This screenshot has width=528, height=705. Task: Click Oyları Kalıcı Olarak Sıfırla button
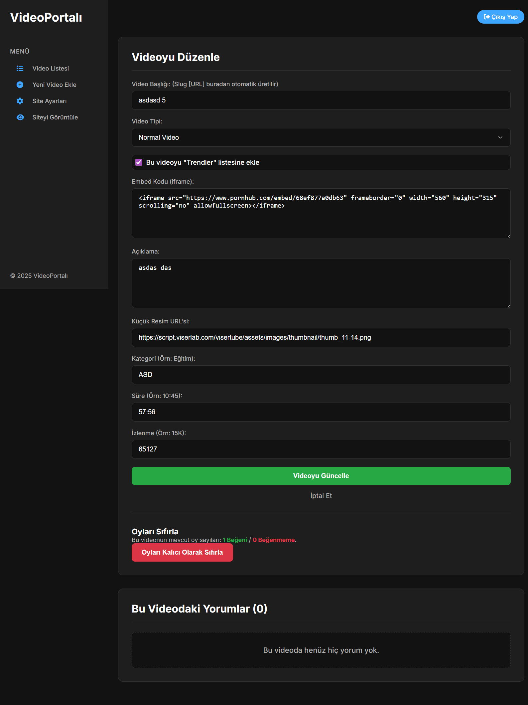pyautogui.click(x=182, y=552)
